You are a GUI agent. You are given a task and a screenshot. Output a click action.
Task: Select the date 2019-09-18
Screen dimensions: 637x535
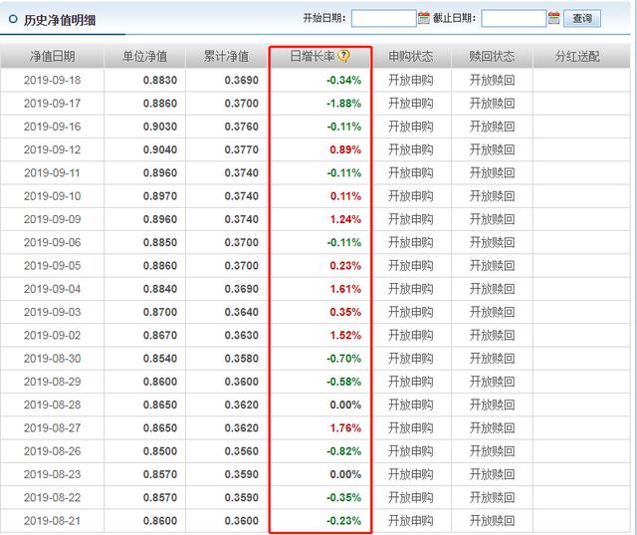tap(53, 80)
